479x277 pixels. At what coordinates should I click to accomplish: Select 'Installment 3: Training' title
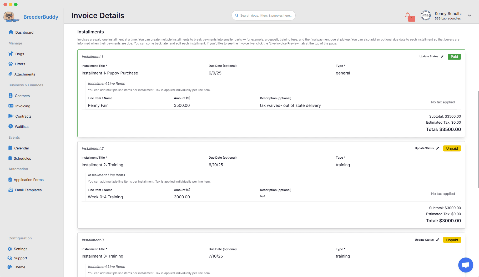(x=102, y=256)
